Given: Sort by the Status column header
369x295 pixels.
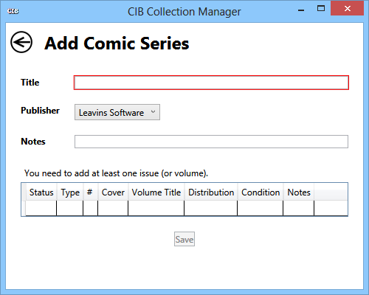Looking at the screenshot, I should pos(41,192).
